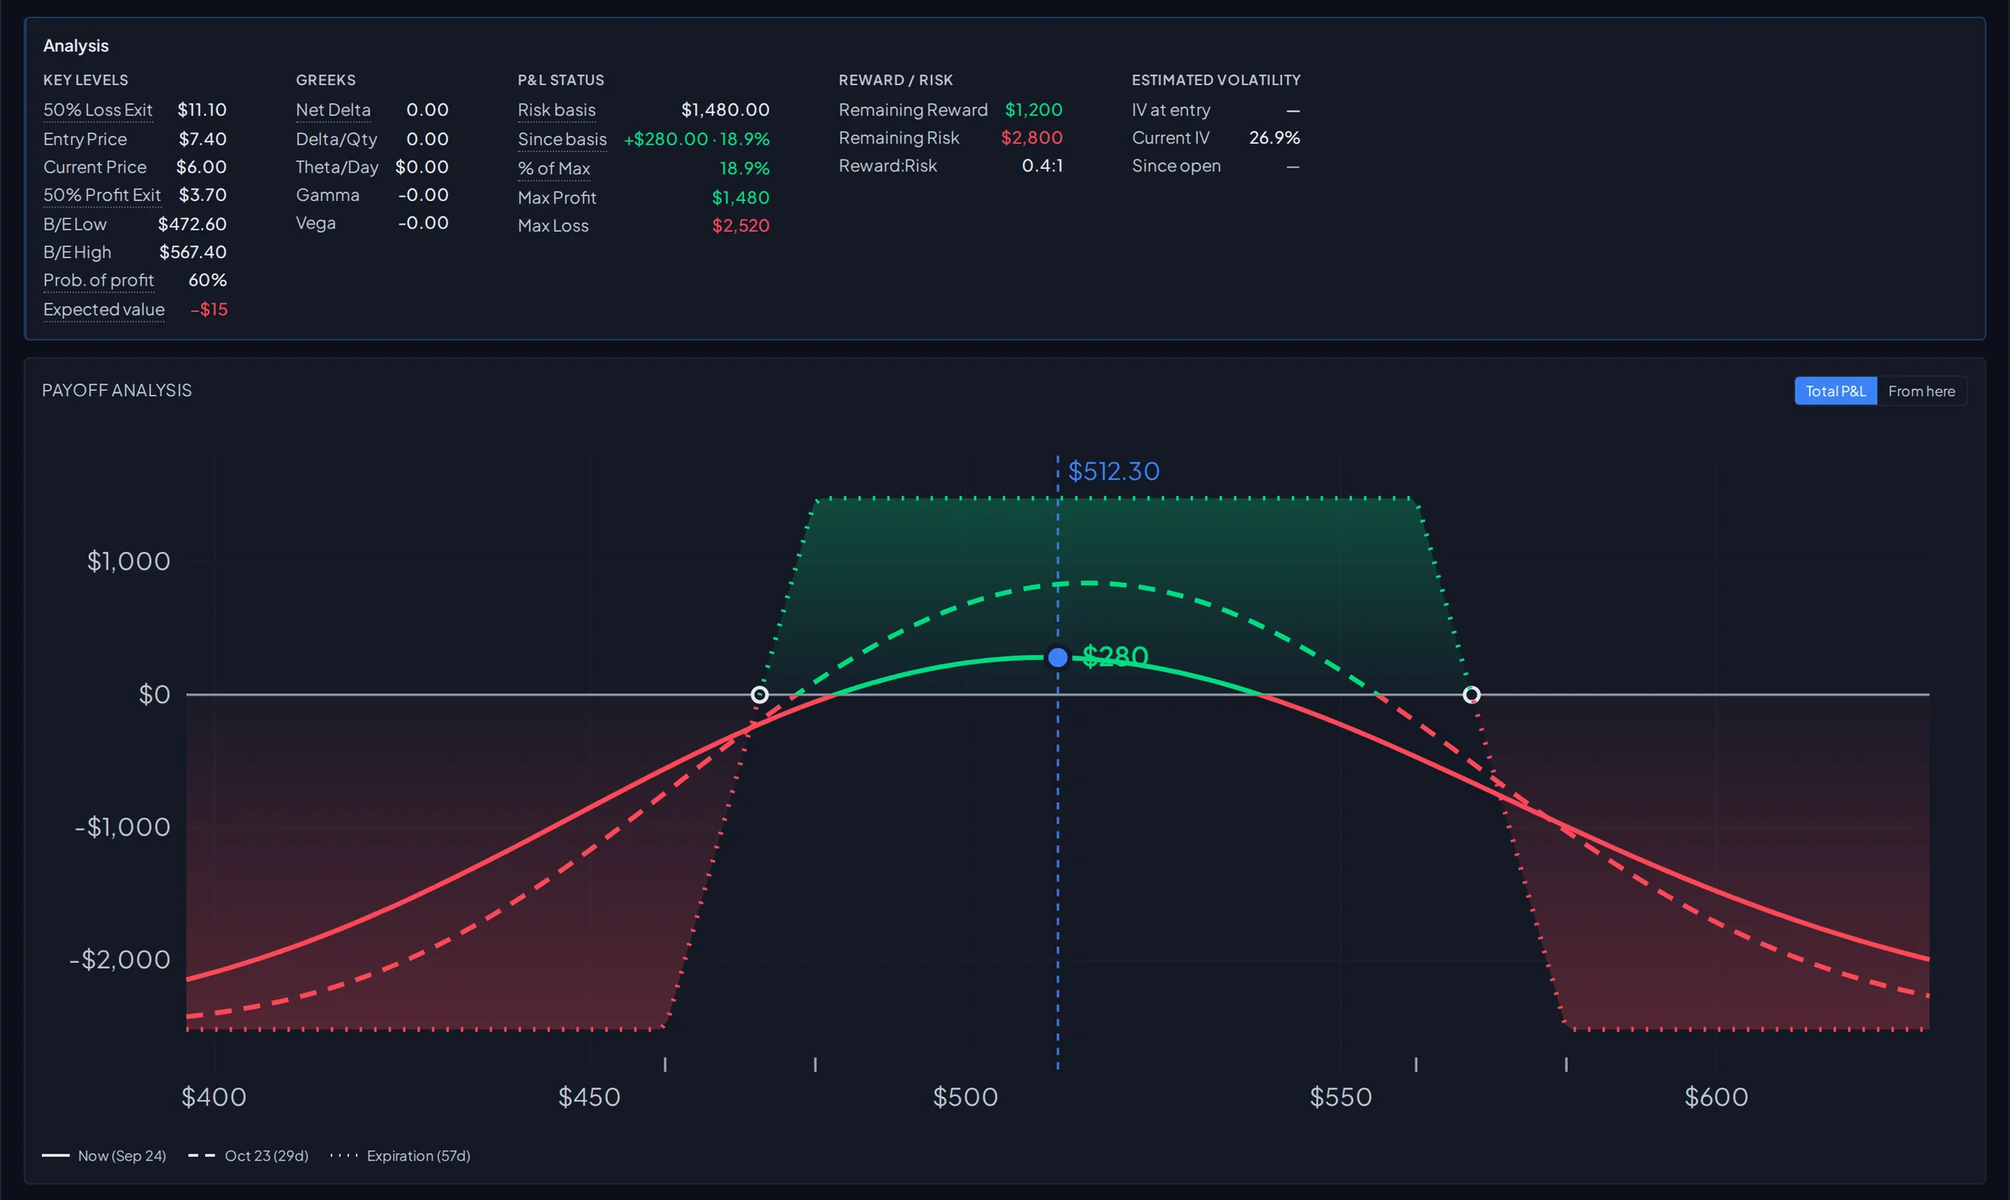
Task: Click the Since open label
Action: point(1176,166)
